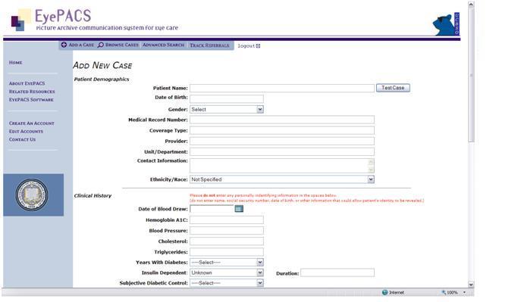Image resolution: width=518 pixels, height=302 pixels.
Task: Open Advanced Search tab
Action: pyautogui.click(x=164, y=45)
